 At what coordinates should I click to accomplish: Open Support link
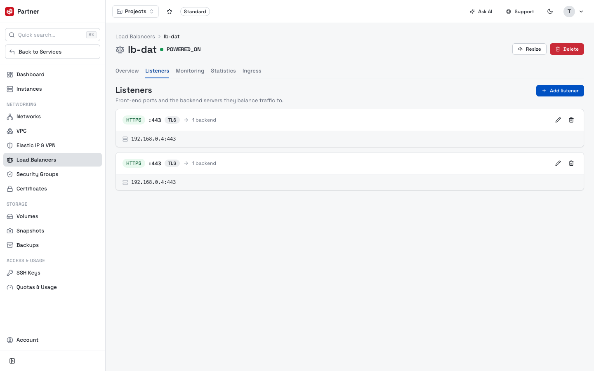tap(520, 12)
